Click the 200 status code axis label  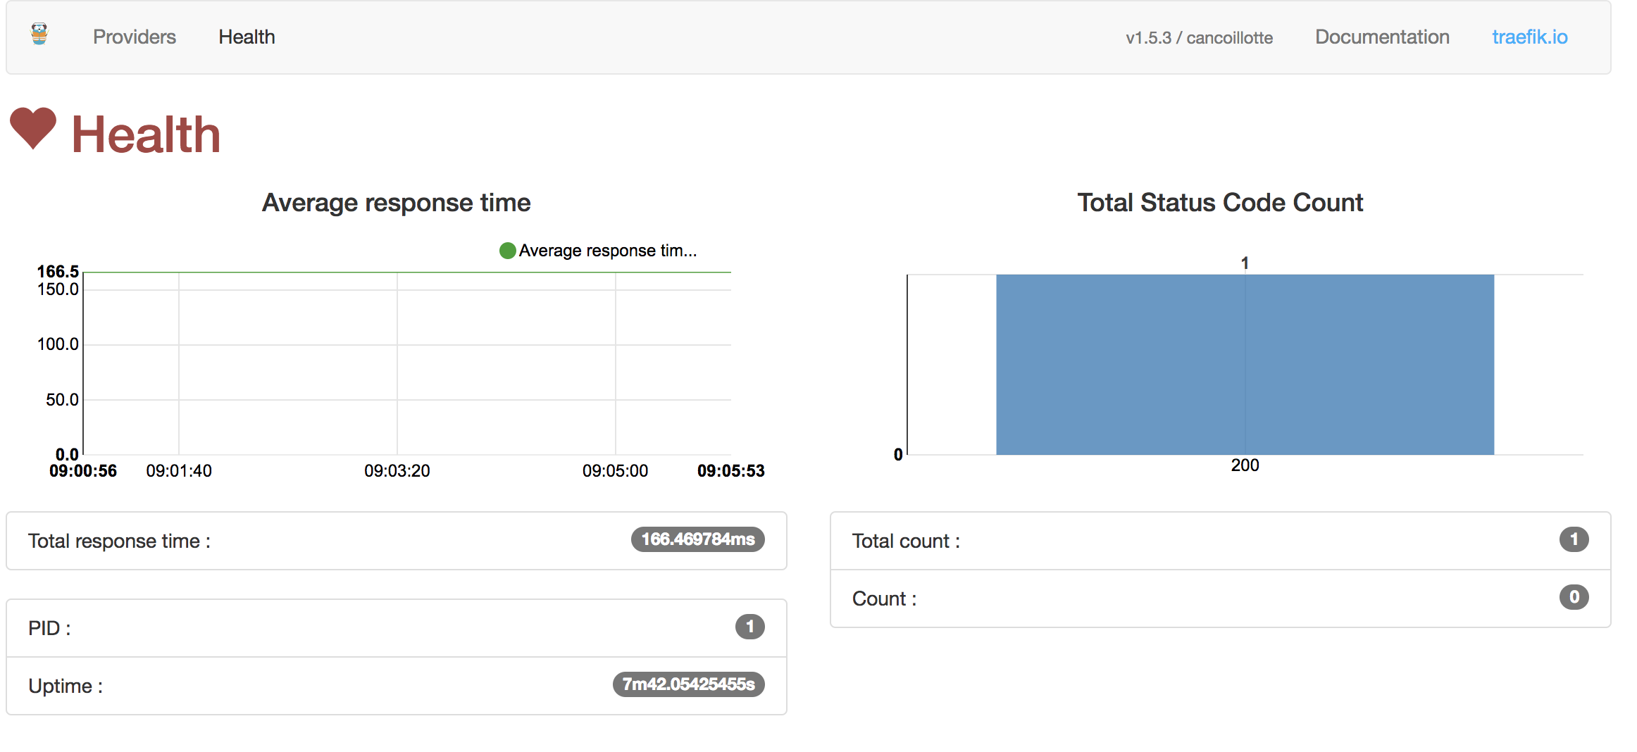(1245, 465)
